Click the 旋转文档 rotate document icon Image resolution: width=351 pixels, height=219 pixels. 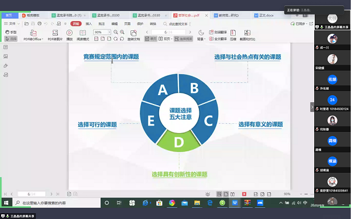(133, 35)
